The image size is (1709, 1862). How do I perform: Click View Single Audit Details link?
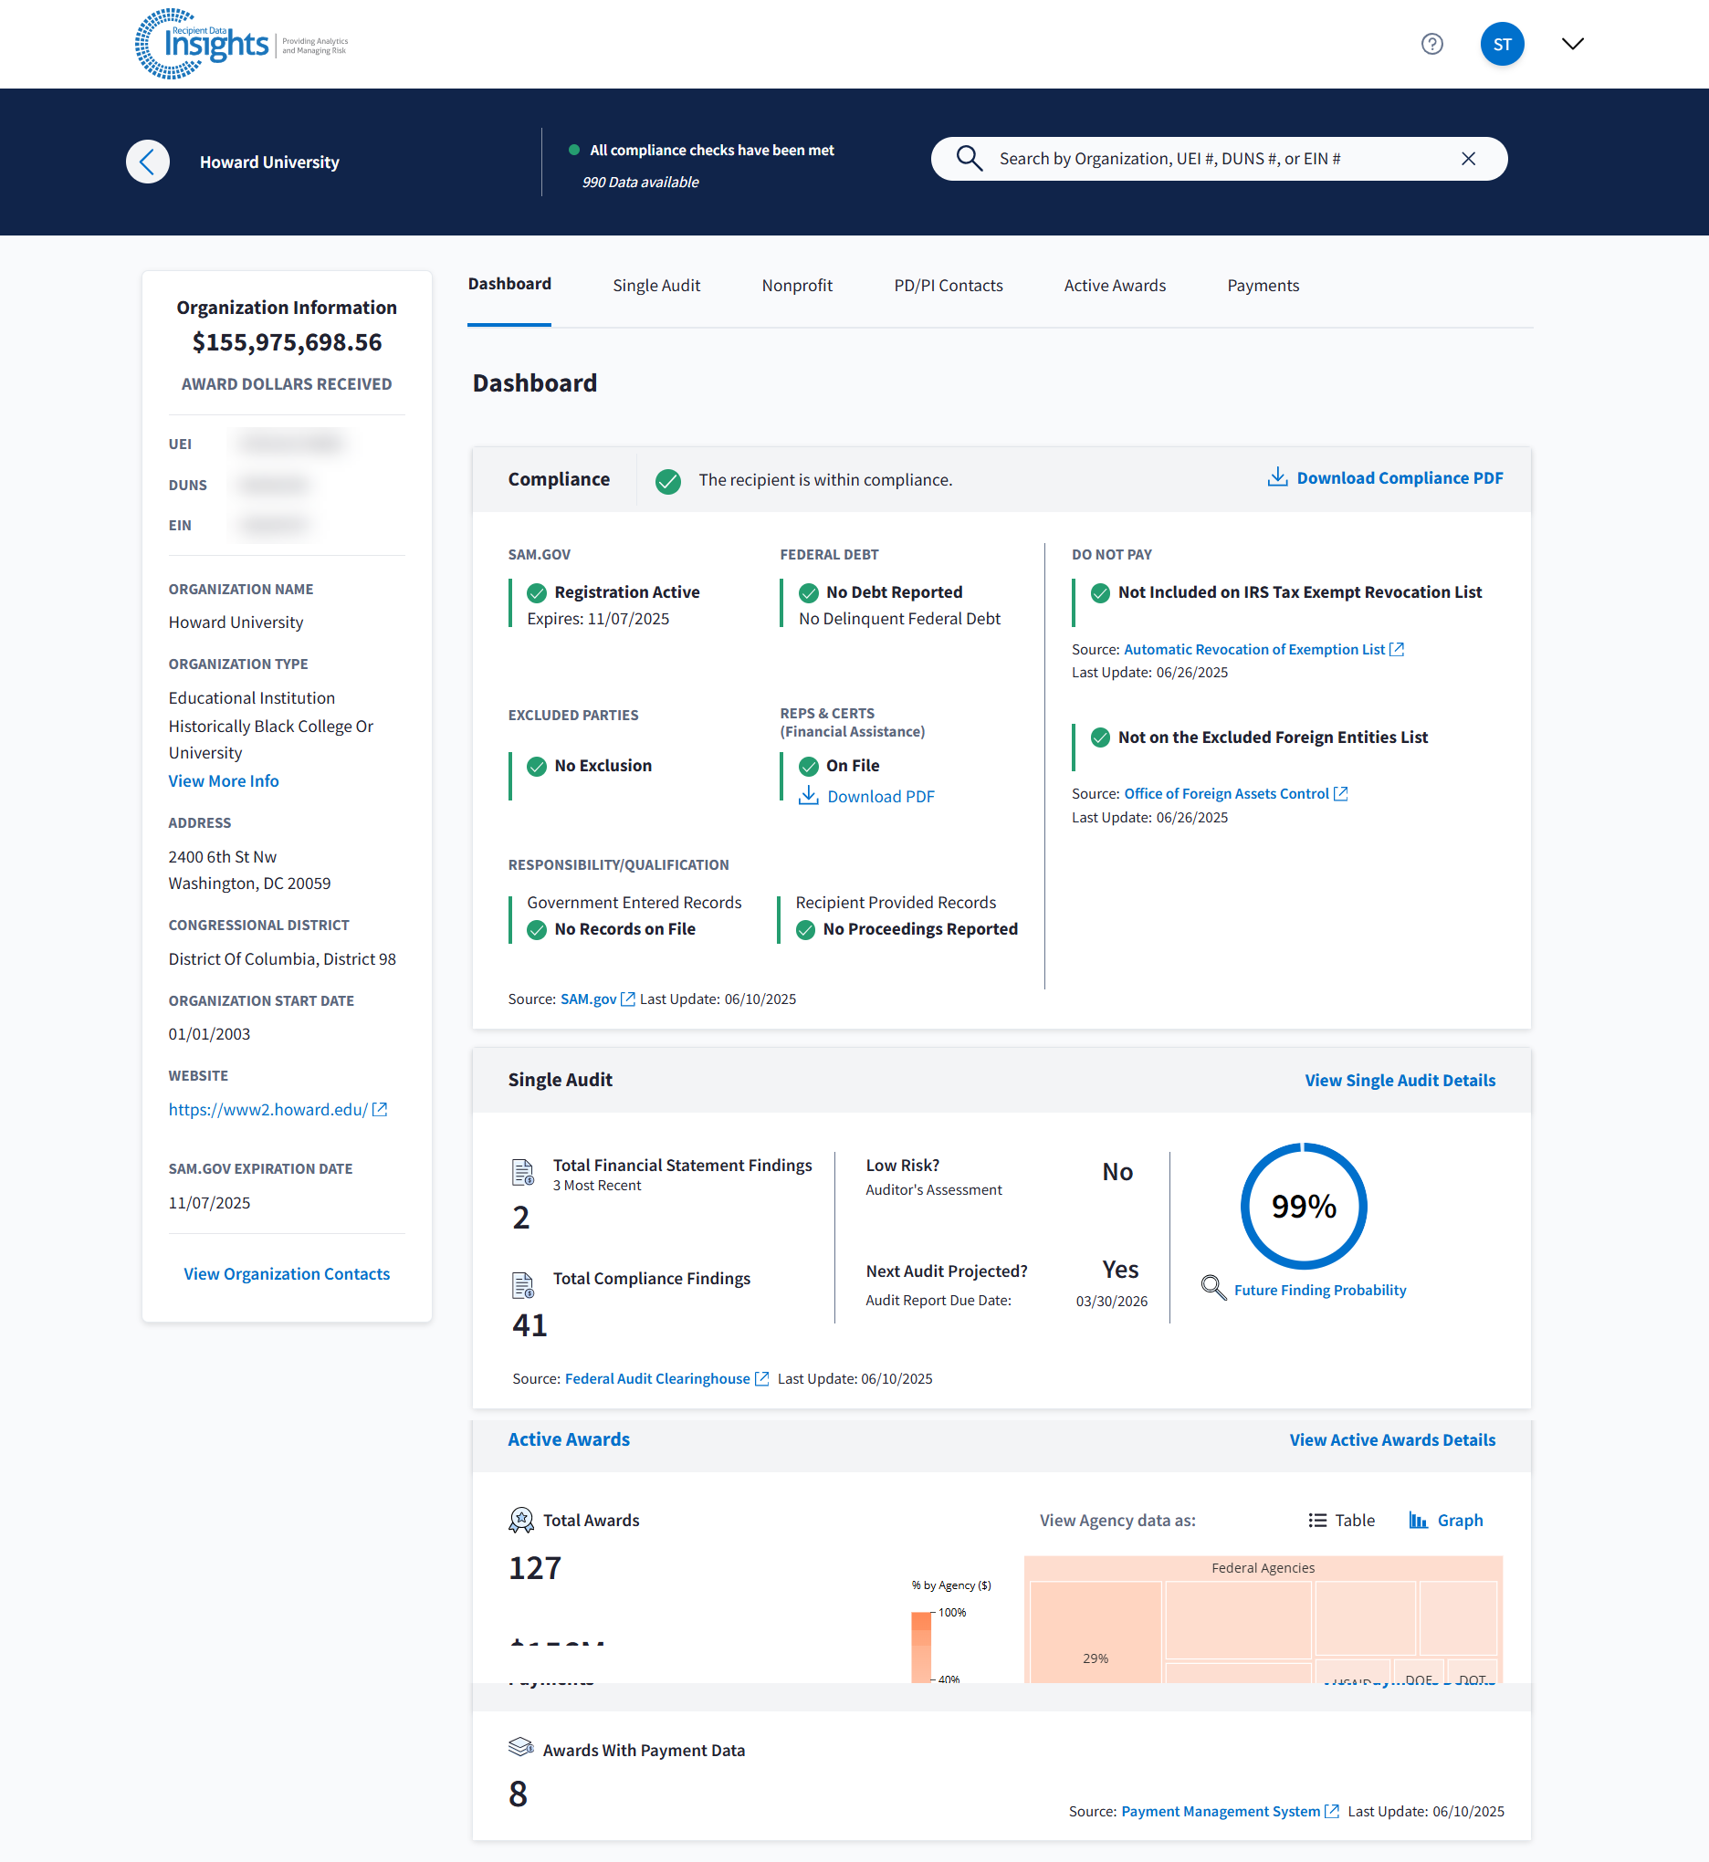point(1400,1080)
